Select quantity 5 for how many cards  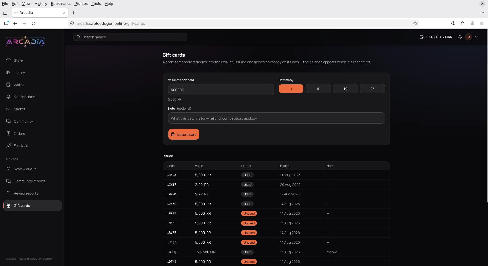click(x=318, y=89)
